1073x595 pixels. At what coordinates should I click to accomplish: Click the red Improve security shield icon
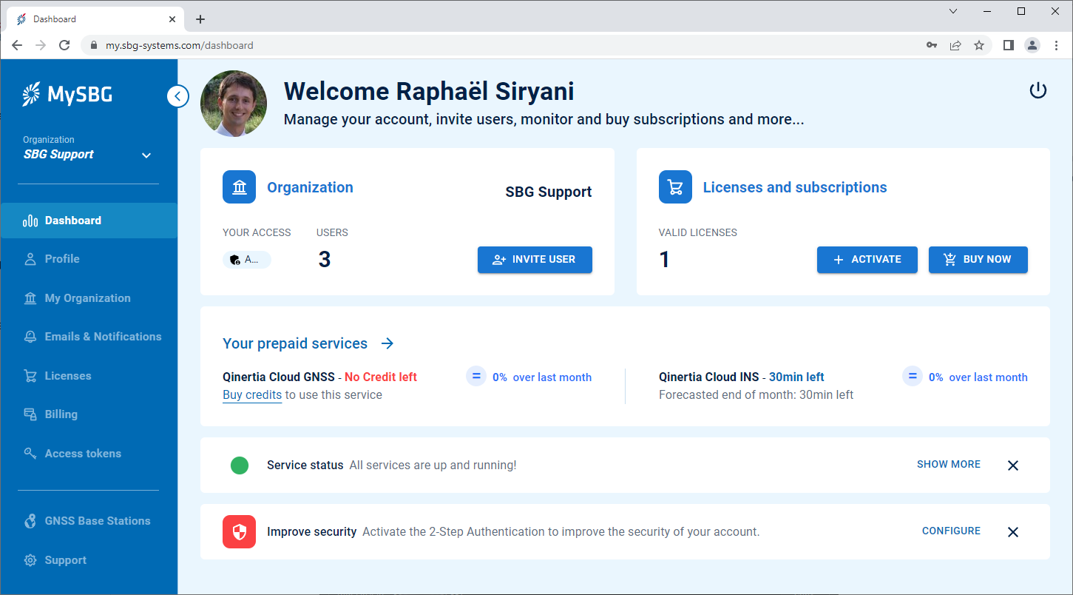coord(239,531)
